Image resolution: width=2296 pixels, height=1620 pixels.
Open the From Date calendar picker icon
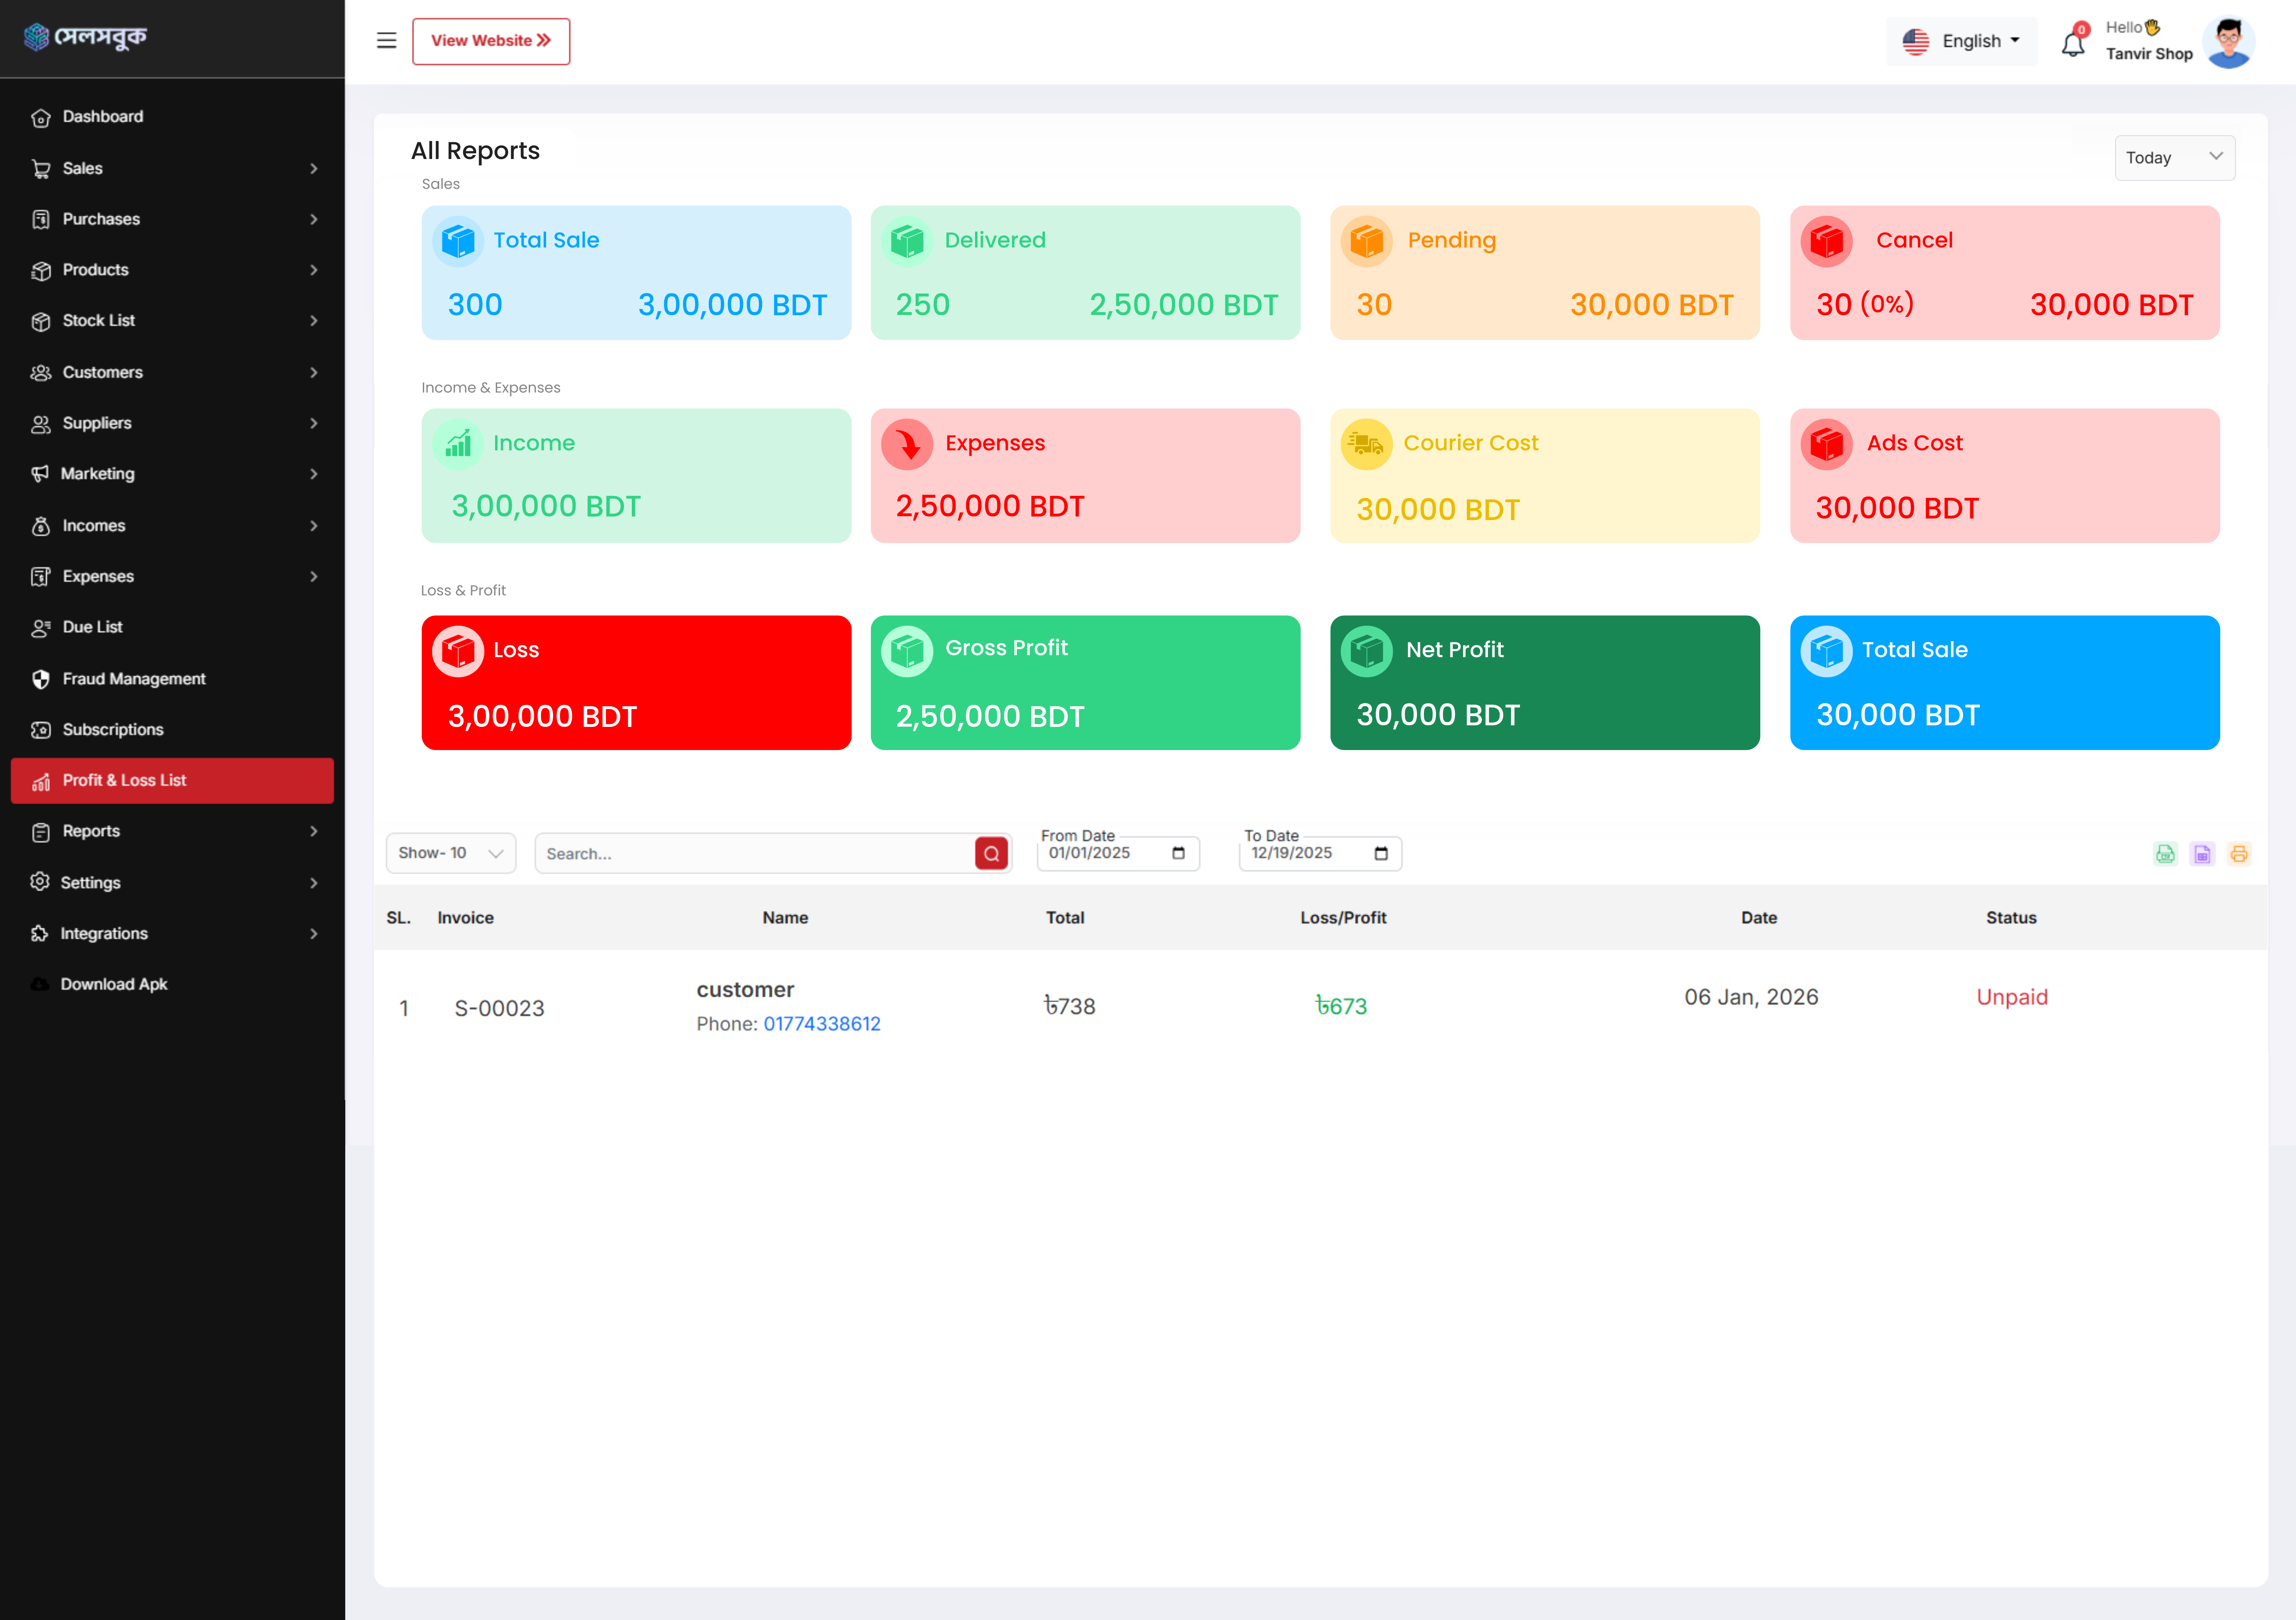(x=1178, y=853)
